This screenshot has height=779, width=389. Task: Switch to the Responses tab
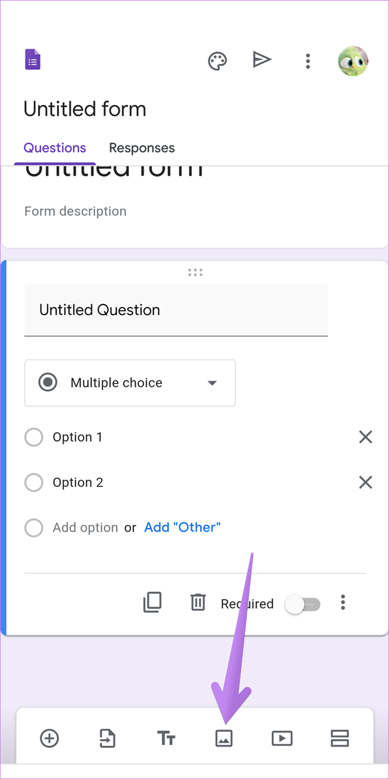coord(142,148)
